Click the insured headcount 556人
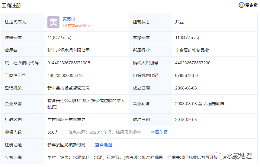The width and height of the screenshot is (260, 167). point(53,132)
